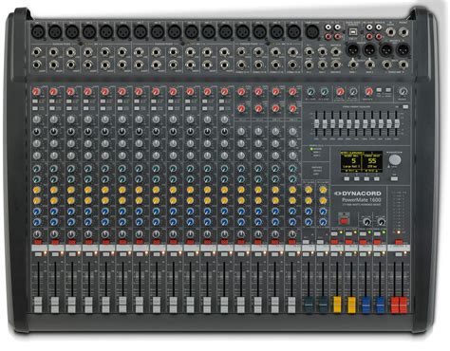Click the first graphic equalizer band slider

[316, 123]
